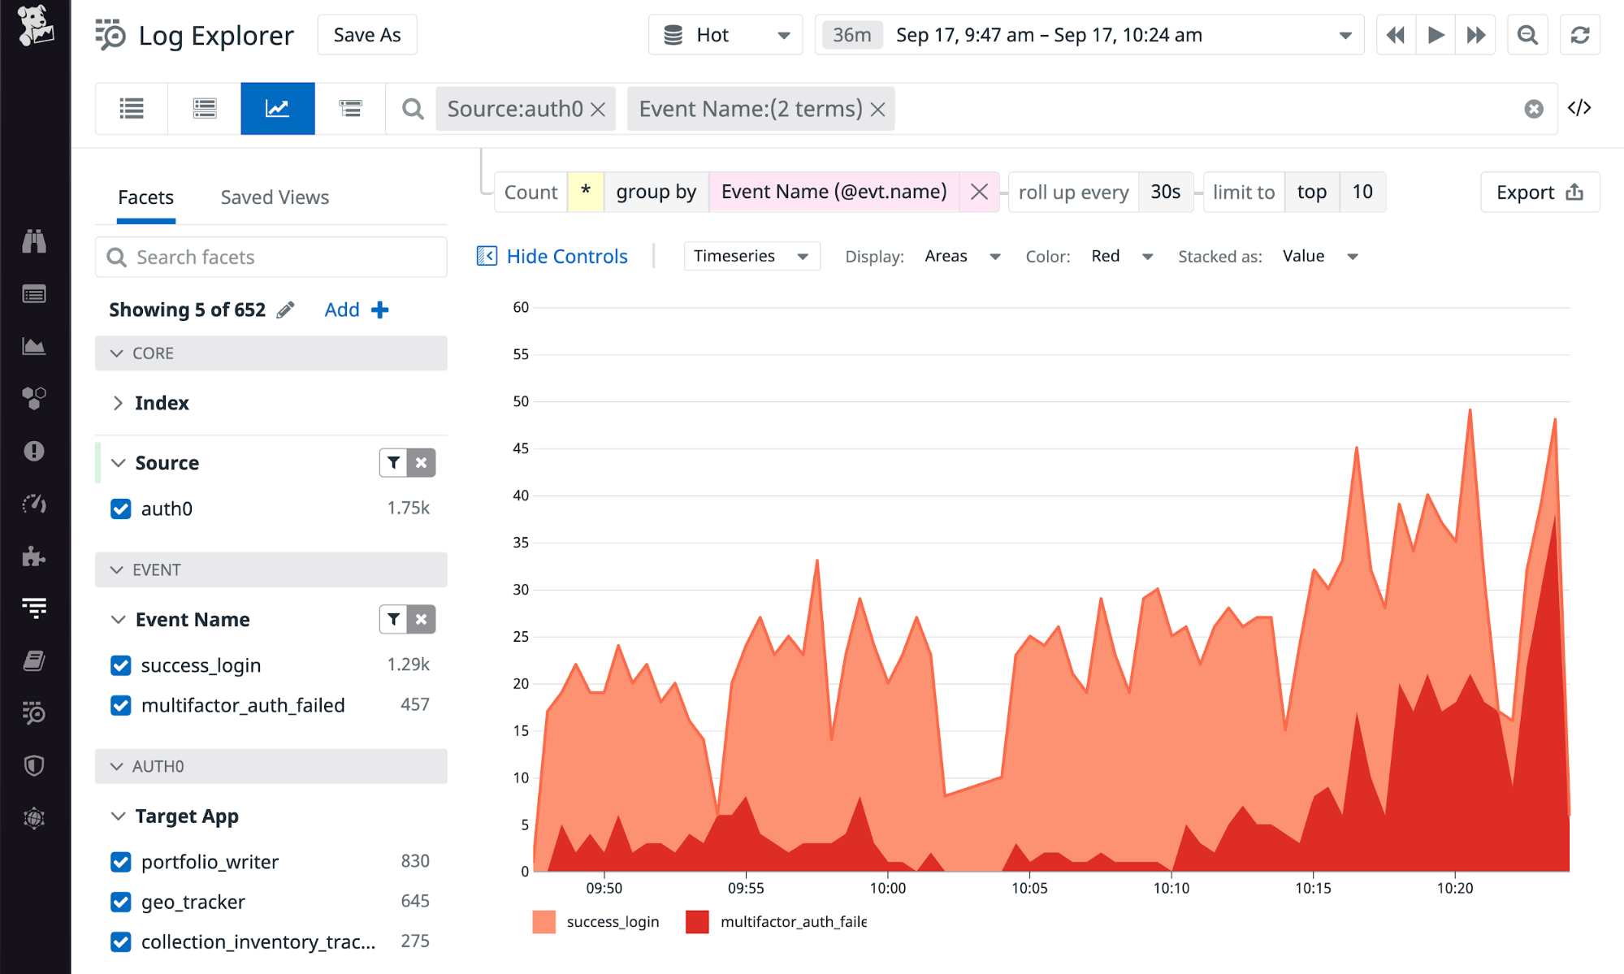Expand the Index facet section
The width and height of the screenshot is (1624, 974).
[118, 402]
